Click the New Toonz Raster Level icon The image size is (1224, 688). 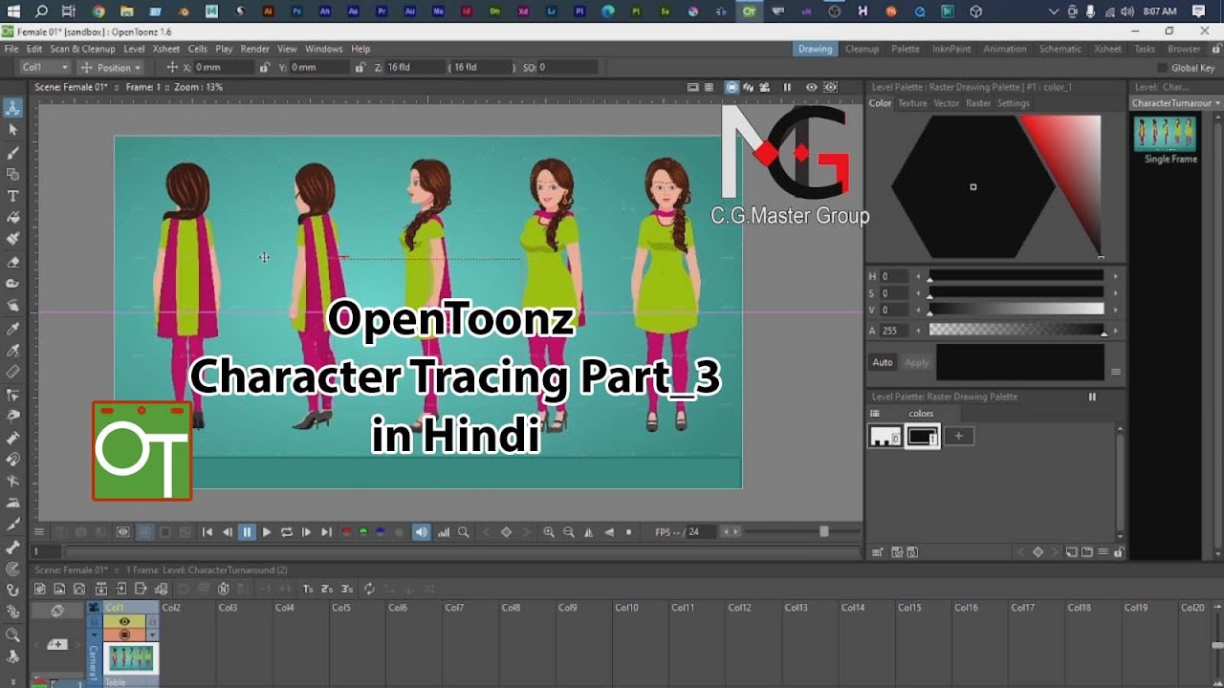tap(40, 589)
